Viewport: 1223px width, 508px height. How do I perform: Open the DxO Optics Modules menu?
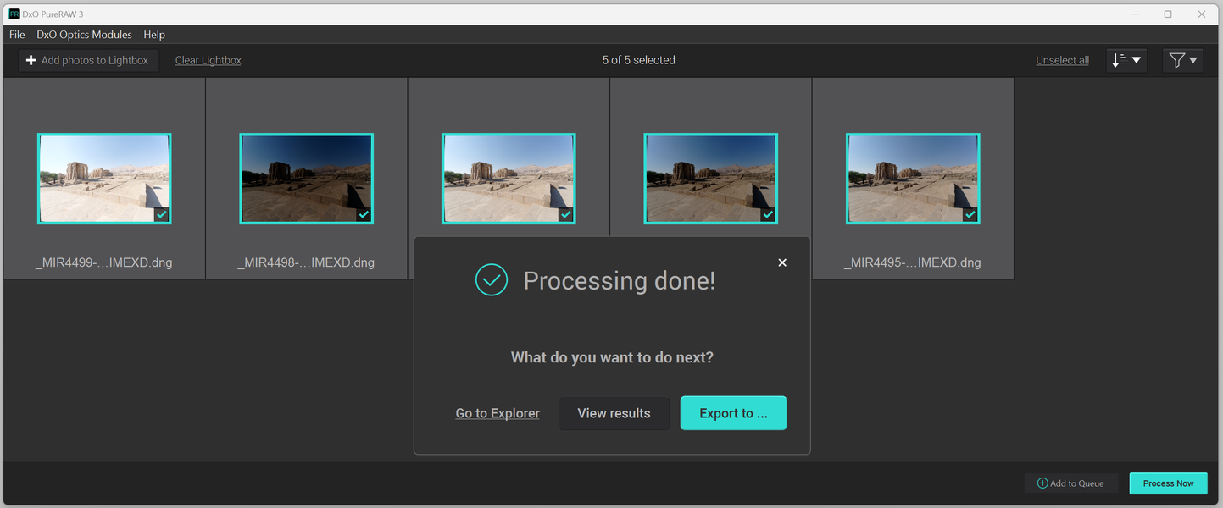point(84,35)
